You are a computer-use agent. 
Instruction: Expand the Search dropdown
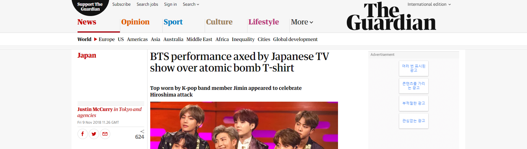click(x=191, y=4)
